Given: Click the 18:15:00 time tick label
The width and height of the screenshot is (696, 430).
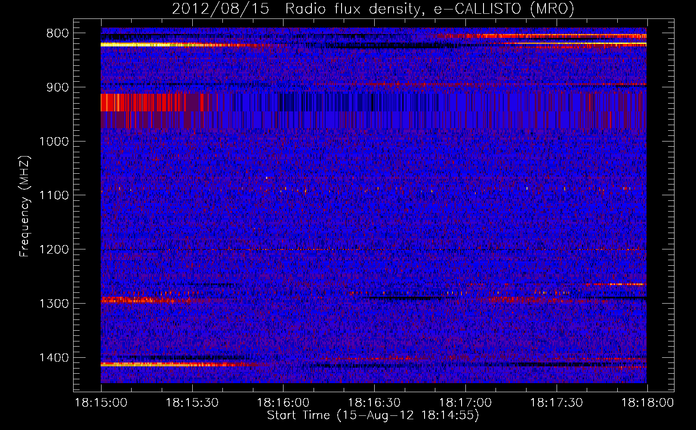Looking at the screenshot, I should pyautogui.click(x=101, y=403).
